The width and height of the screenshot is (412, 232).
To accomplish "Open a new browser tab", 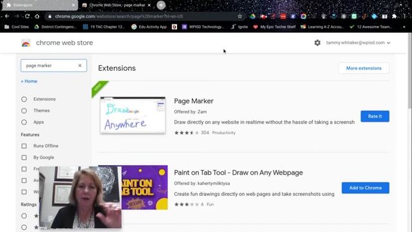I will (161, 5).
